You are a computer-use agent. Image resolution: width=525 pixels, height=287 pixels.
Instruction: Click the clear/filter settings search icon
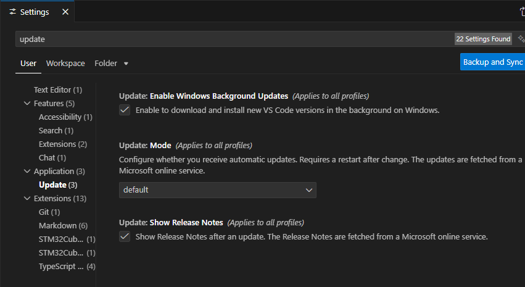coord(521,39)
